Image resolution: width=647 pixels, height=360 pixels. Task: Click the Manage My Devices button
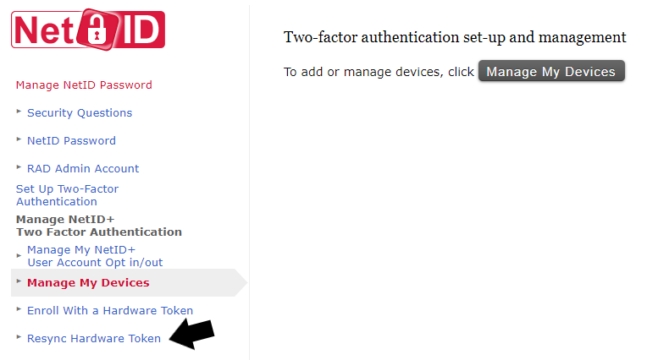click(551, 72)
